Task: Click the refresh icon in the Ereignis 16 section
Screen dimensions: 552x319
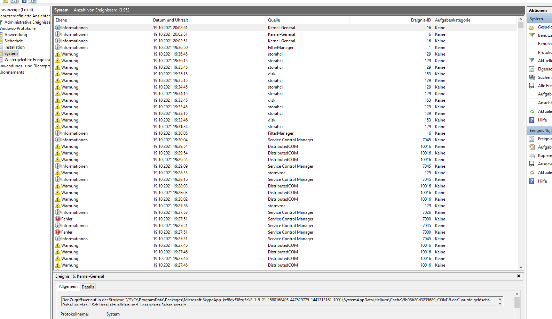Action: (532, 173)
